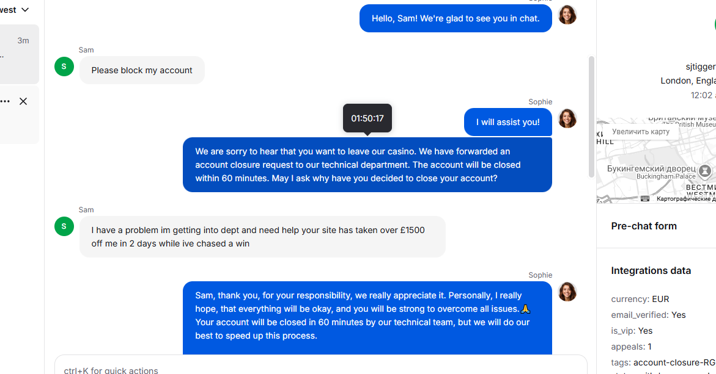
Task: Select the chat list item marked 3m
Action: [x=19, y=54]
